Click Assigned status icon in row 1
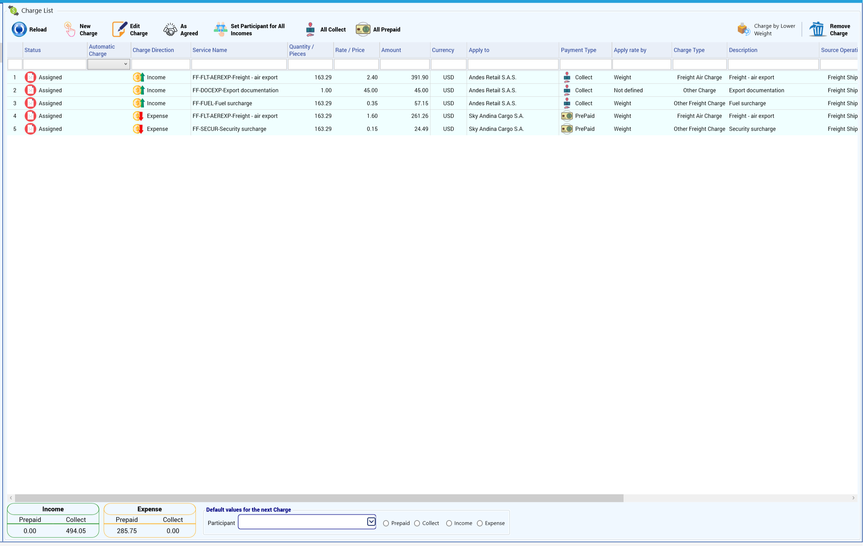This screenshot has height=546, width=863. (x=30, y=77)
